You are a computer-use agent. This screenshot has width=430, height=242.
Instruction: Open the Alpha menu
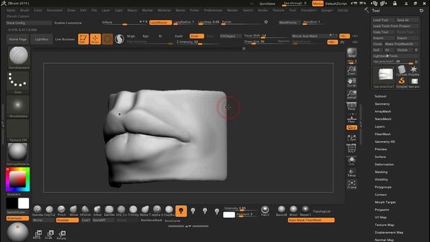coord(11,10)
